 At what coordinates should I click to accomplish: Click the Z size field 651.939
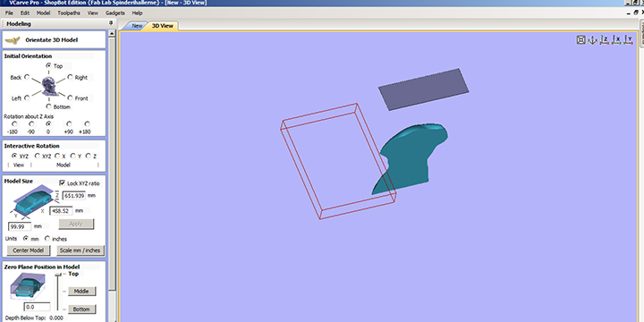74,196
